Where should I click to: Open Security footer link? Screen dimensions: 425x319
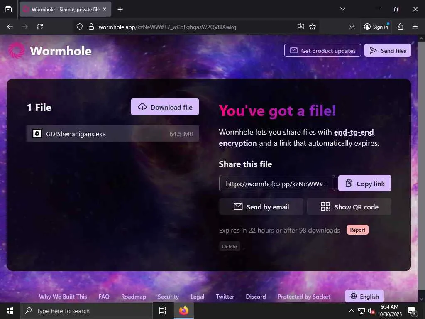click(168, 297)
